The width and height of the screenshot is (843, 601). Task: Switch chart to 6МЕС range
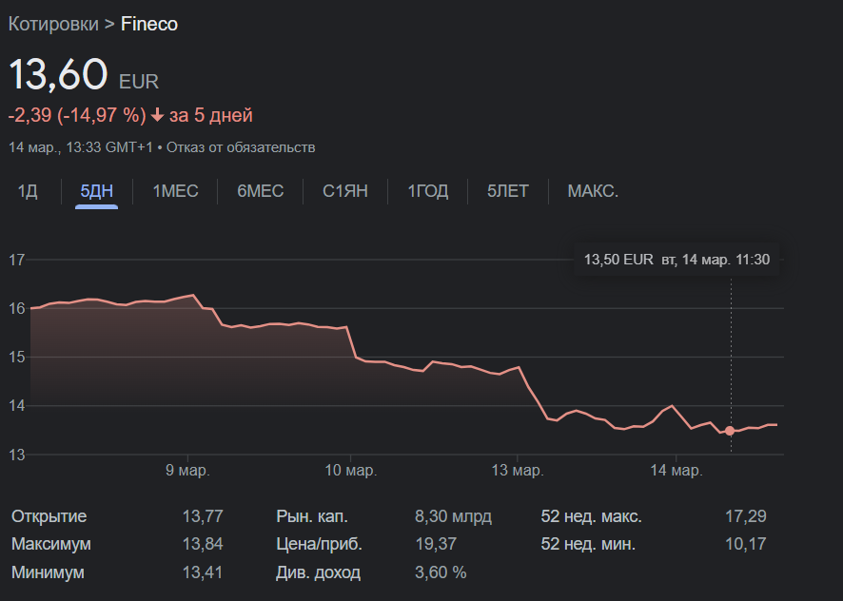pos(260,191)
